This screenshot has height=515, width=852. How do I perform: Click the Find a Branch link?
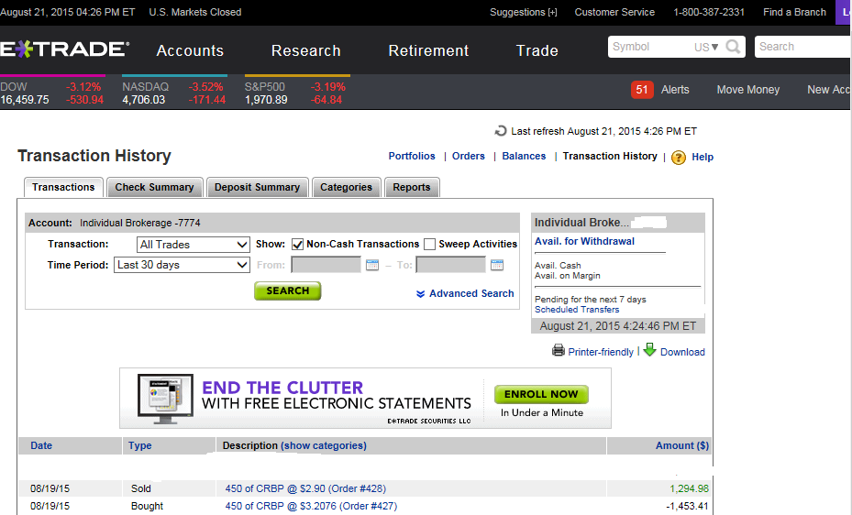(x=794, y=12)
